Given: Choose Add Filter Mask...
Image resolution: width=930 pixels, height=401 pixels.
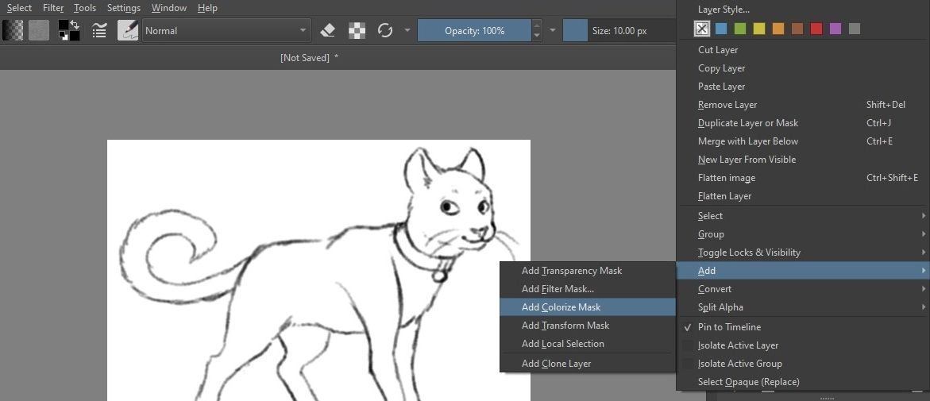Looking at the screenshot, I should pos(588,289).
